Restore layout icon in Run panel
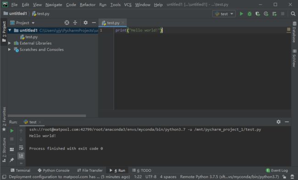Image resolution: width=298 pixels, height=180 pixels. coord(12,149)
